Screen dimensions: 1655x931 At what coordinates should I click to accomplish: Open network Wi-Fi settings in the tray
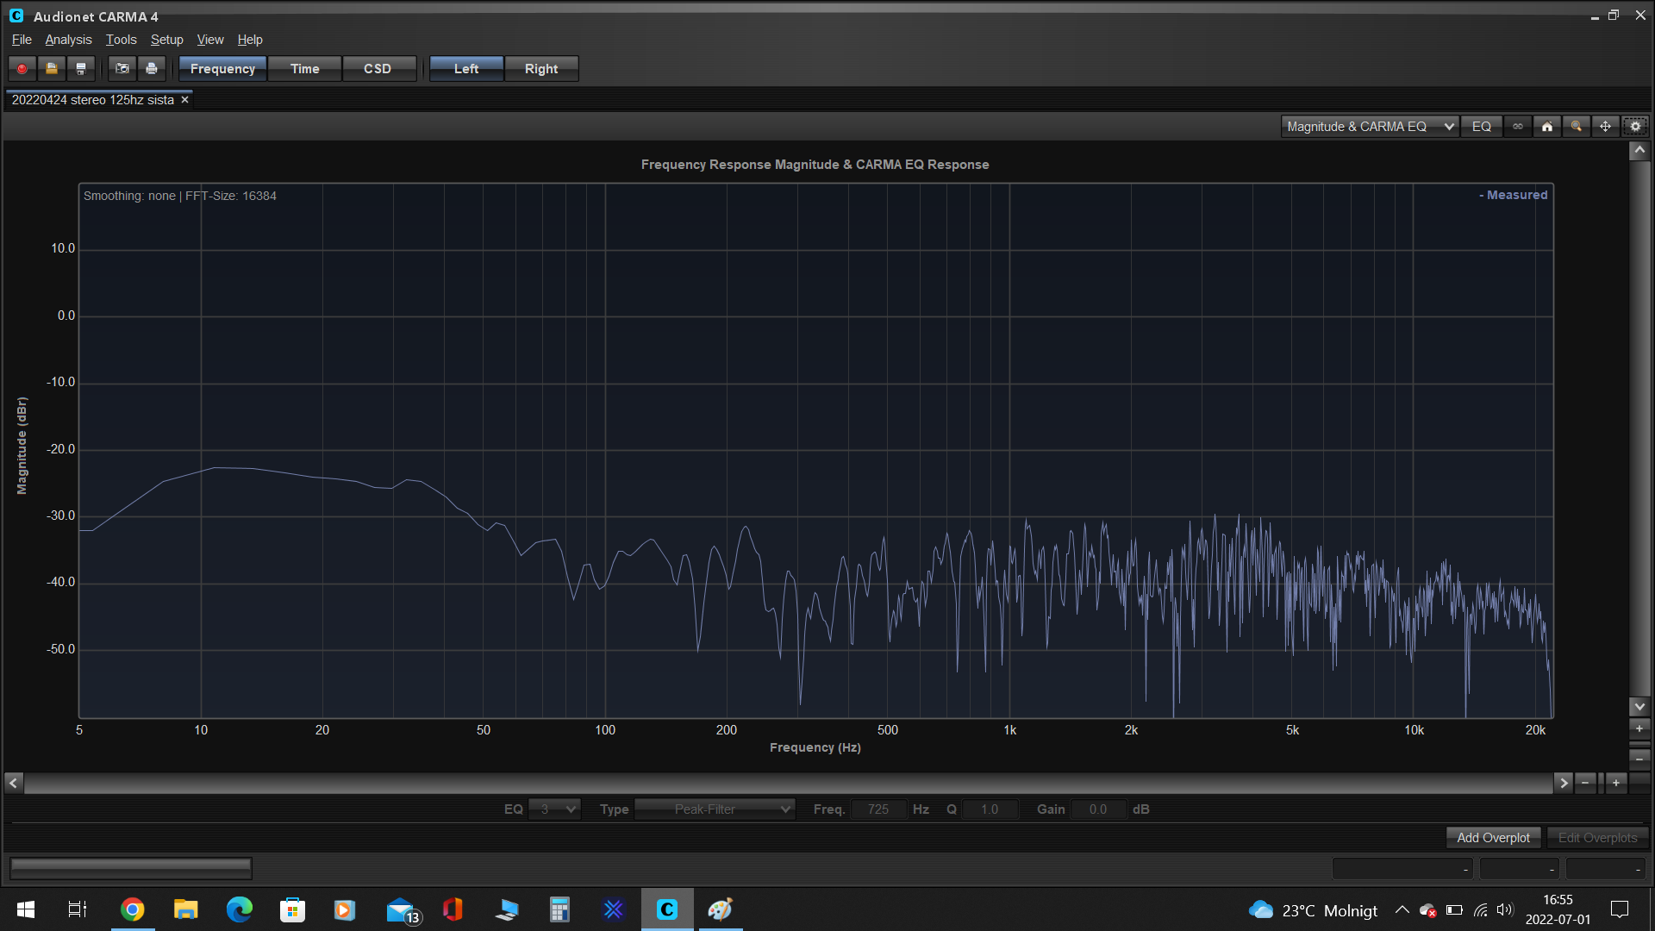coord(1480,910)
